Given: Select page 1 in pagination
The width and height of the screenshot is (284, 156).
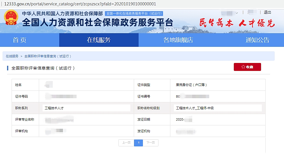Looking at the screenshot, I should click(138, 143).
